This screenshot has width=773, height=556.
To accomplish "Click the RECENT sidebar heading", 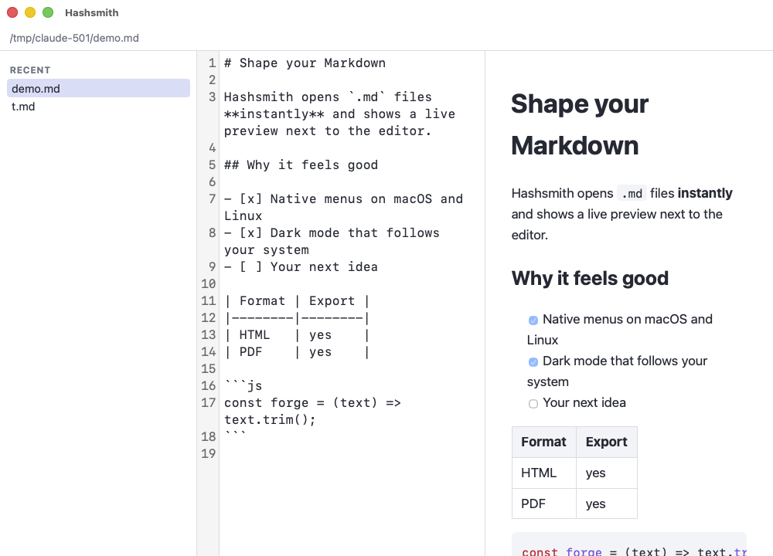I will tap(30, 70).
